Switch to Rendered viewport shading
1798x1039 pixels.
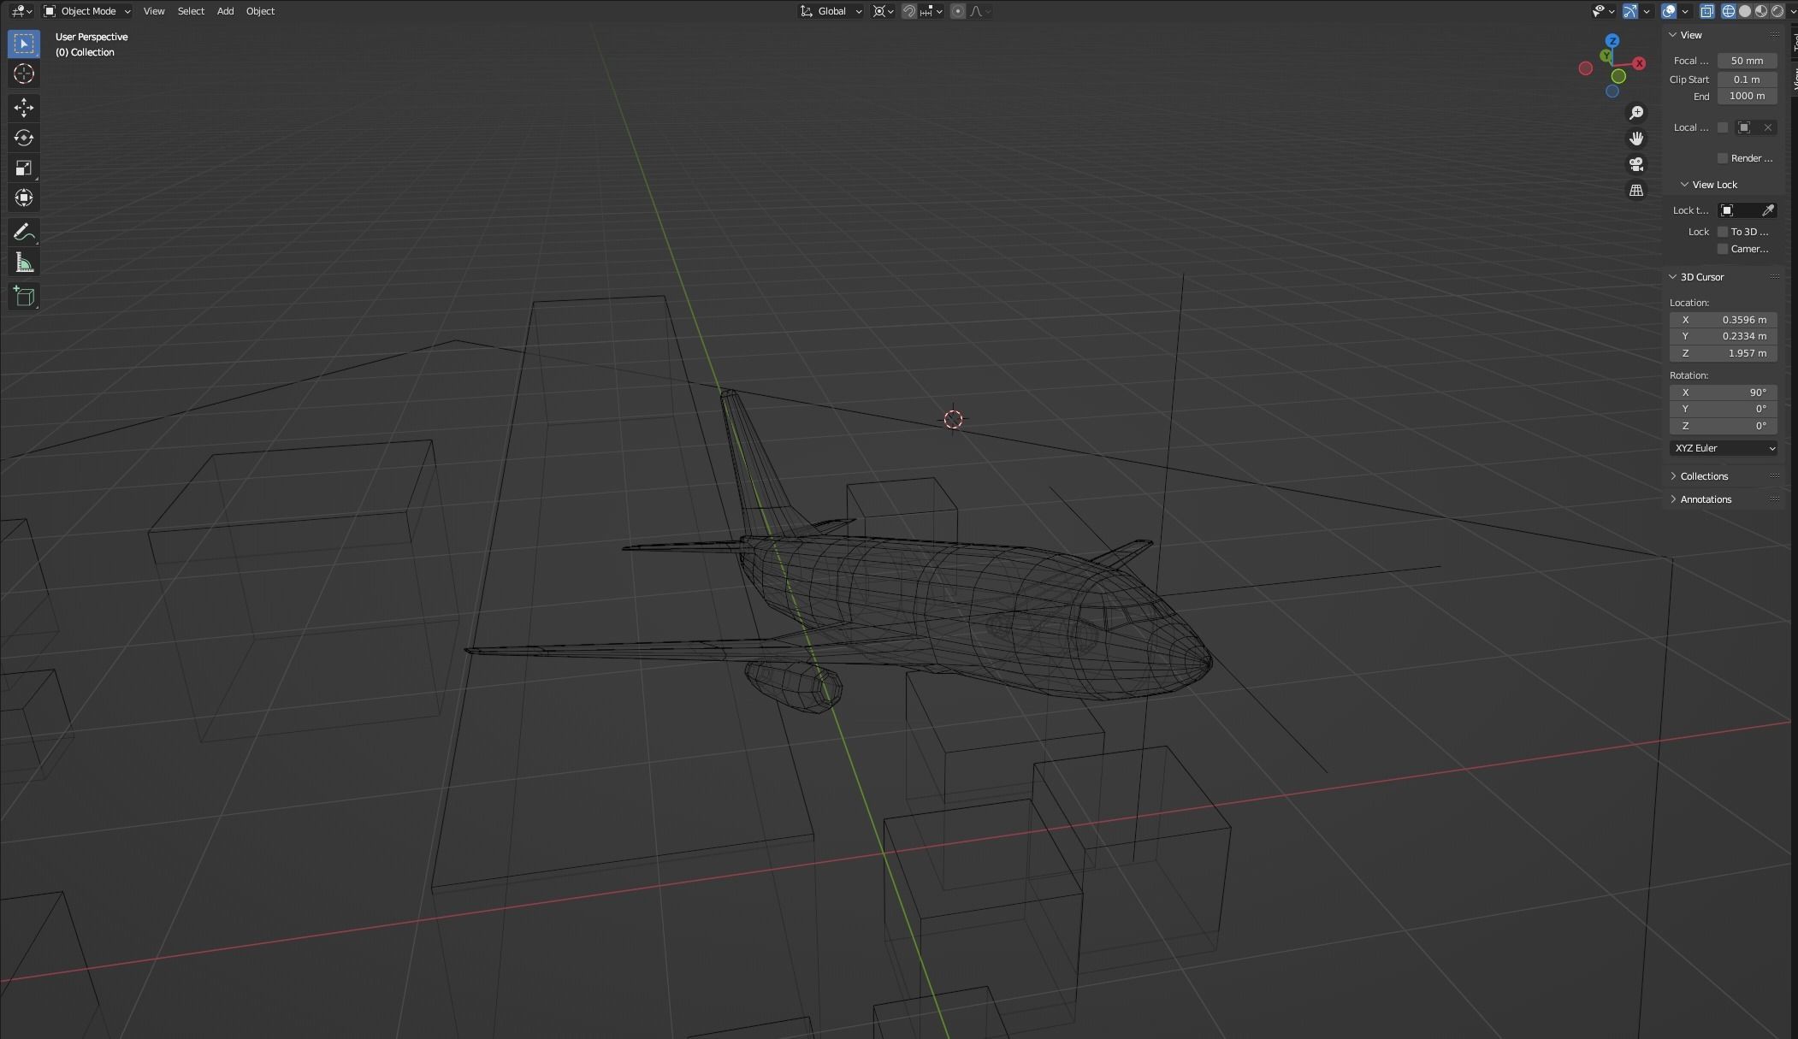coord(1777,11)
